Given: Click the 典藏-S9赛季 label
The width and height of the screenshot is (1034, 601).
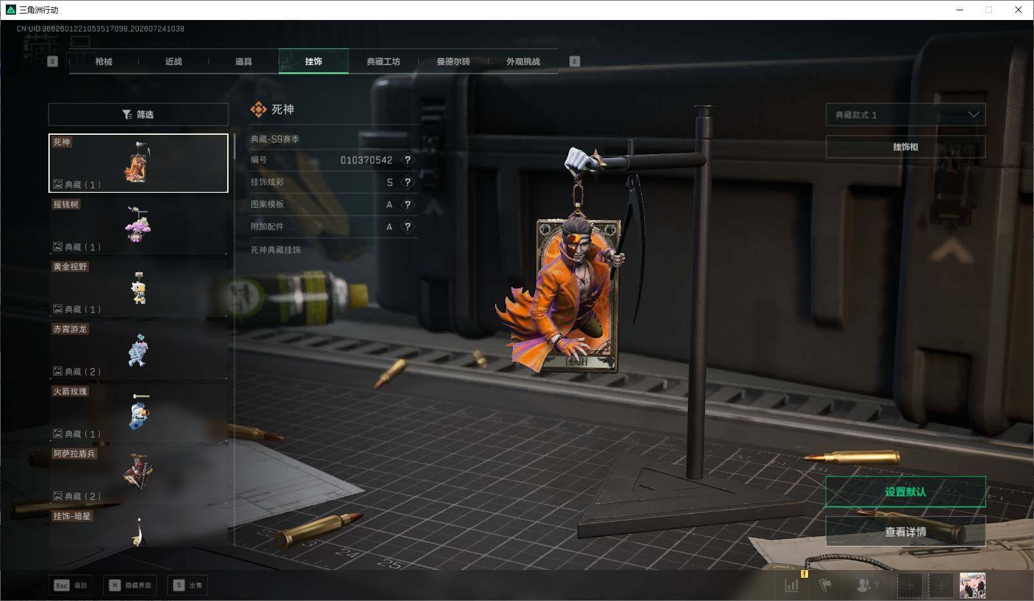Looking at the screenshot, I should pos(275,139).
